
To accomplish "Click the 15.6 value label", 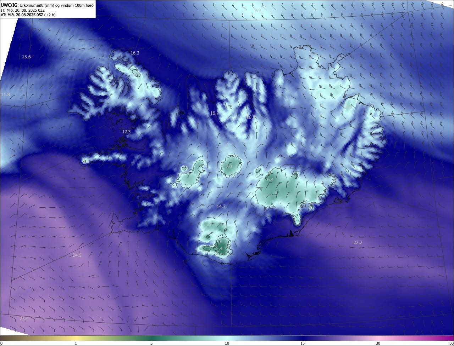I will click(26, 57).
